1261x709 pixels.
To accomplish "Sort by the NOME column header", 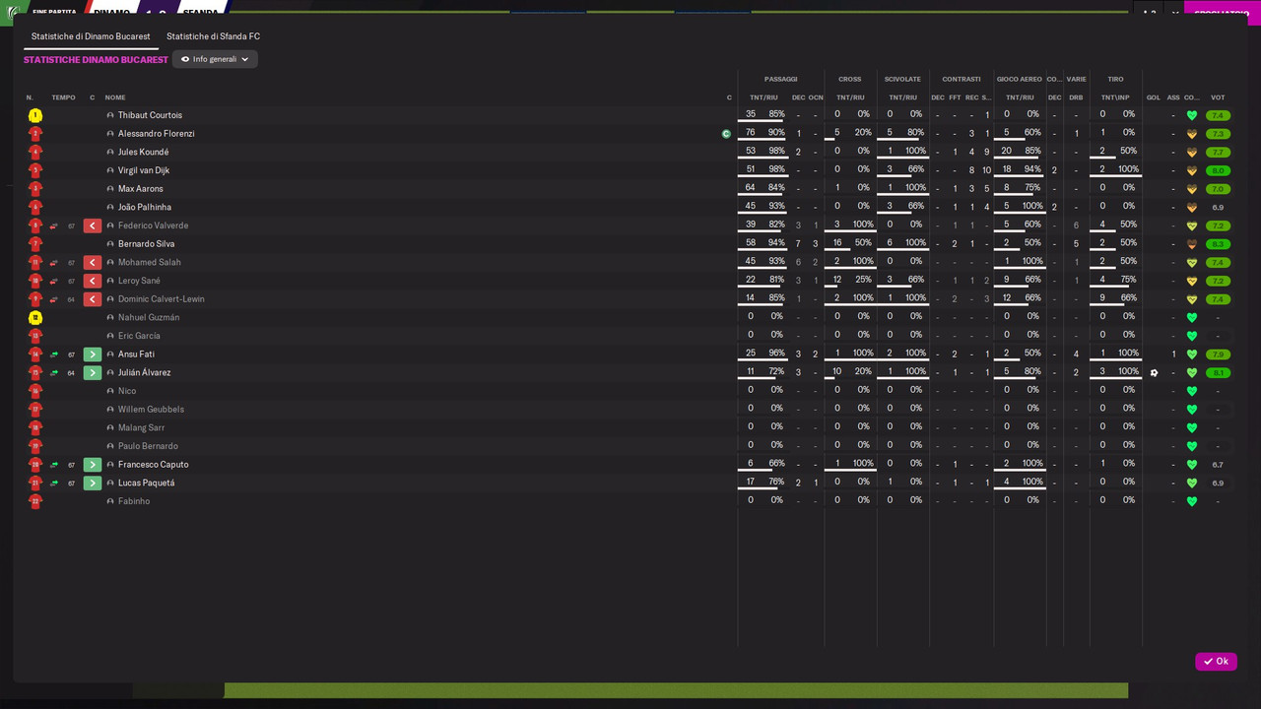I will click(115, 97).
